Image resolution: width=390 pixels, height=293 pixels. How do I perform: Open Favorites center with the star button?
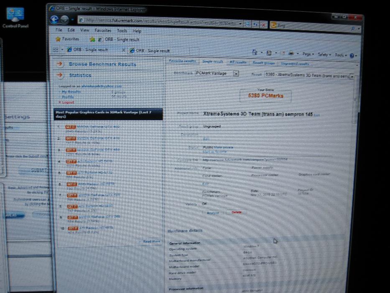67,39
